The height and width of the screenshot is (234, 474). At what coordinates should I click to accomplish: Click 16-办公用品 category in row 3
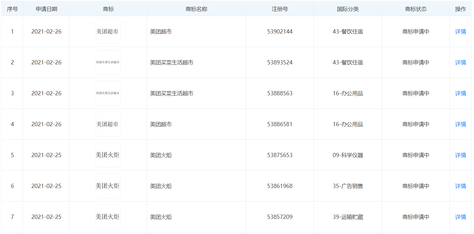pyautogui.click(x=348, y=93)
